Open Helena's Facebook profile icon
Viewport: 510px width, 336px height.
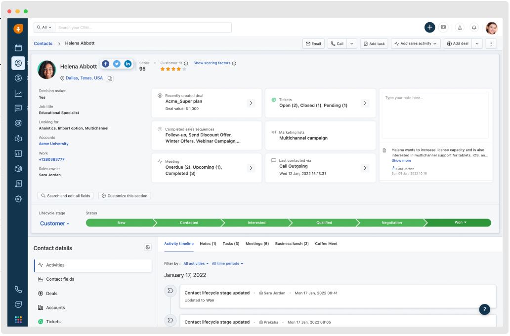105,64
